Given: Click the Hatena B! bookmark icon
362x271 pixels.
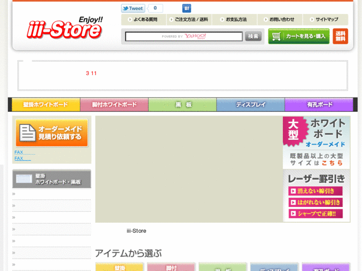Looking at the screenshot, I should (187, 8).
